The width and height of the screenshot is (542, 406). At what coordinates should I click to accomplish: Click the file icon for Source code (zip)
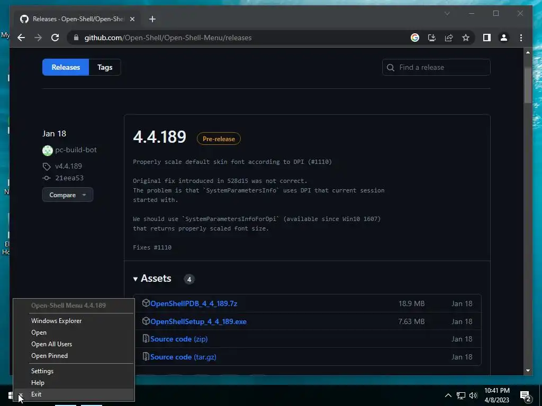(x=146, y=338)
